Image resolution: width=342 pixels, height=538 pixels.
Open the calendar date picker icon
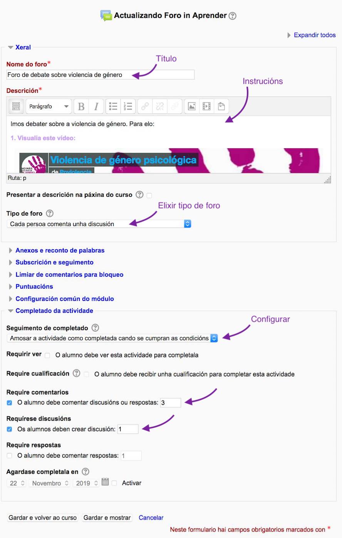105,482
